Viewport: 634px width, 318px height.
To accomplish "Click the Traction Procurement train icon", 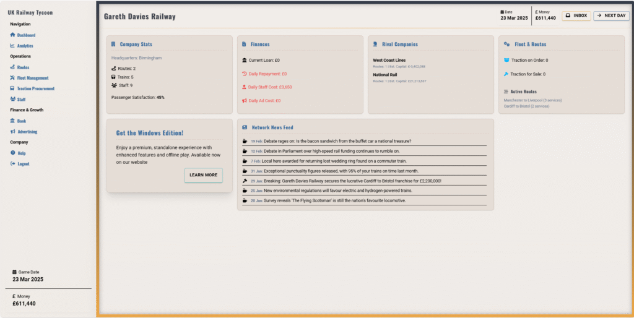I will [13, 88].
